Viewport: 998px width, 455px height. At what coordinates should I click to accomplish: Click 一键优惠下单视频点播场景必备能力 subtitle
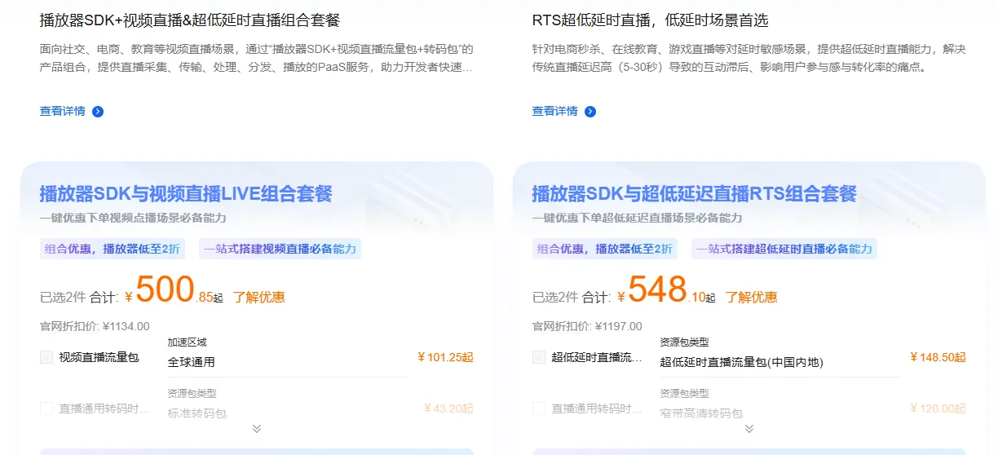tap(133, 219)
